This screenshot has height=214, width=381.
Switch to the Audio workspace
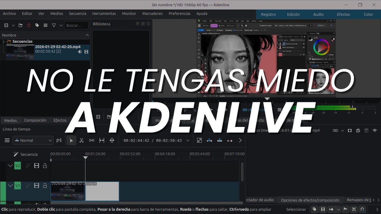click(x=318, y=14)
